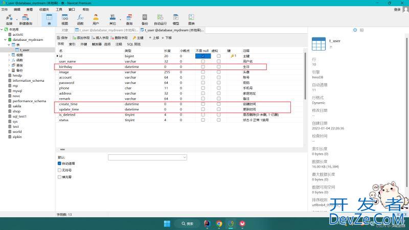
Task: Switch to the 外键 foreign keys tab
Action: [x=83, y=44]
